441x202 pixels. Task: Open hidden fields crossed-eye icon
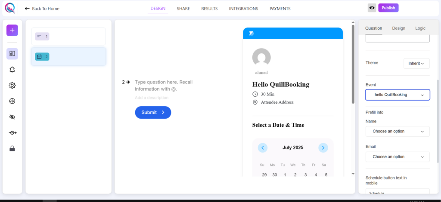(x=12, y=117)
